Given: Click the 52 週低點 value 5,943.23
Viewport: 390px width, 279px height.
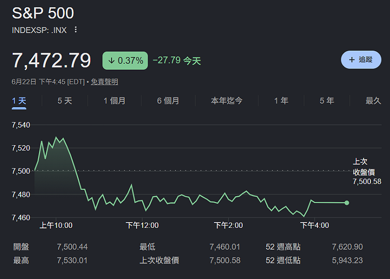Looking at the screenshot, I should tap(348, 260).
